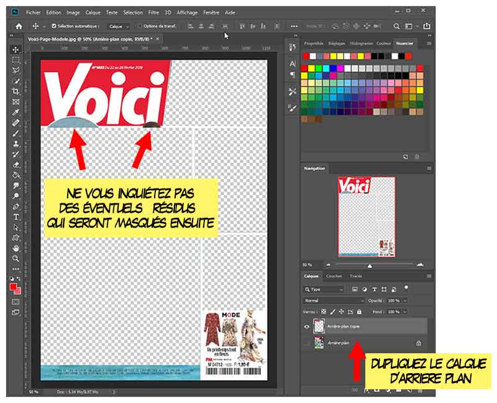This screenshot has height=403, width=497.
Task: Select the Hand tool
Action: pyautogui.click(x=15, y=248)
